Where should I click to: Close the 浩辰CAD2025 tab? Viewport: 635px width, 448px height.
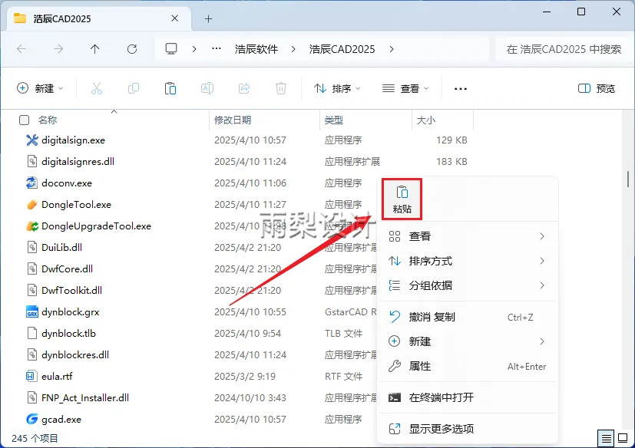pyautogui.click(x=174, y=18)
